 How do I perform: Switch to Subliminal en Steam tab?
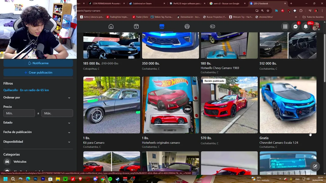tap(147, 4)
